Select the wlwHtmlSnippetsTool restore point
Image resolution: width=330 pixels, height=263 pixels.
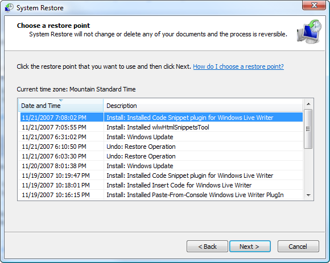click(x=160, y=127)
